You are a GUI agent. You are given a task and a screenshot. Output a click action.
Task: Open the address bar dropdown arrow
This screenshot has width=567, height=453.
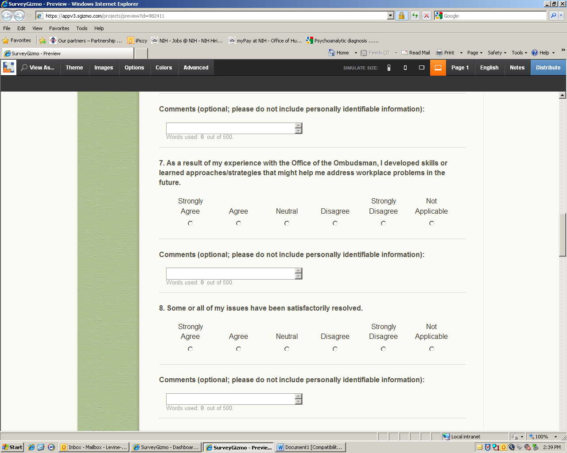(390, 15)
